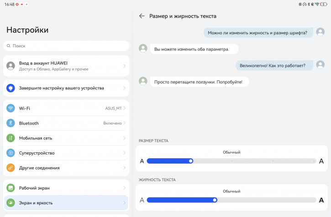This screenshot has width=331, height=217.
Task: Click the avatar beside 'Вы можете изменить оба параметра'
Action: coord(143,48)
